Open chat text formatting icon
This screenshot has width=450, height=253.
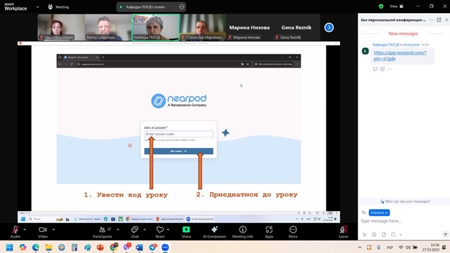[x=364, y=235]
